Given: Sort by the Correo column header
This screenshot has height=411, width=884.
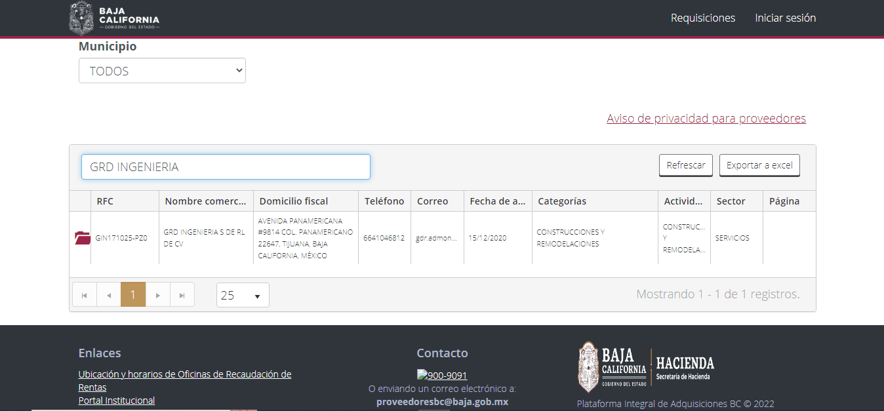Looking at the screenshot, I should pyautogui.click(x=437, y=201).
